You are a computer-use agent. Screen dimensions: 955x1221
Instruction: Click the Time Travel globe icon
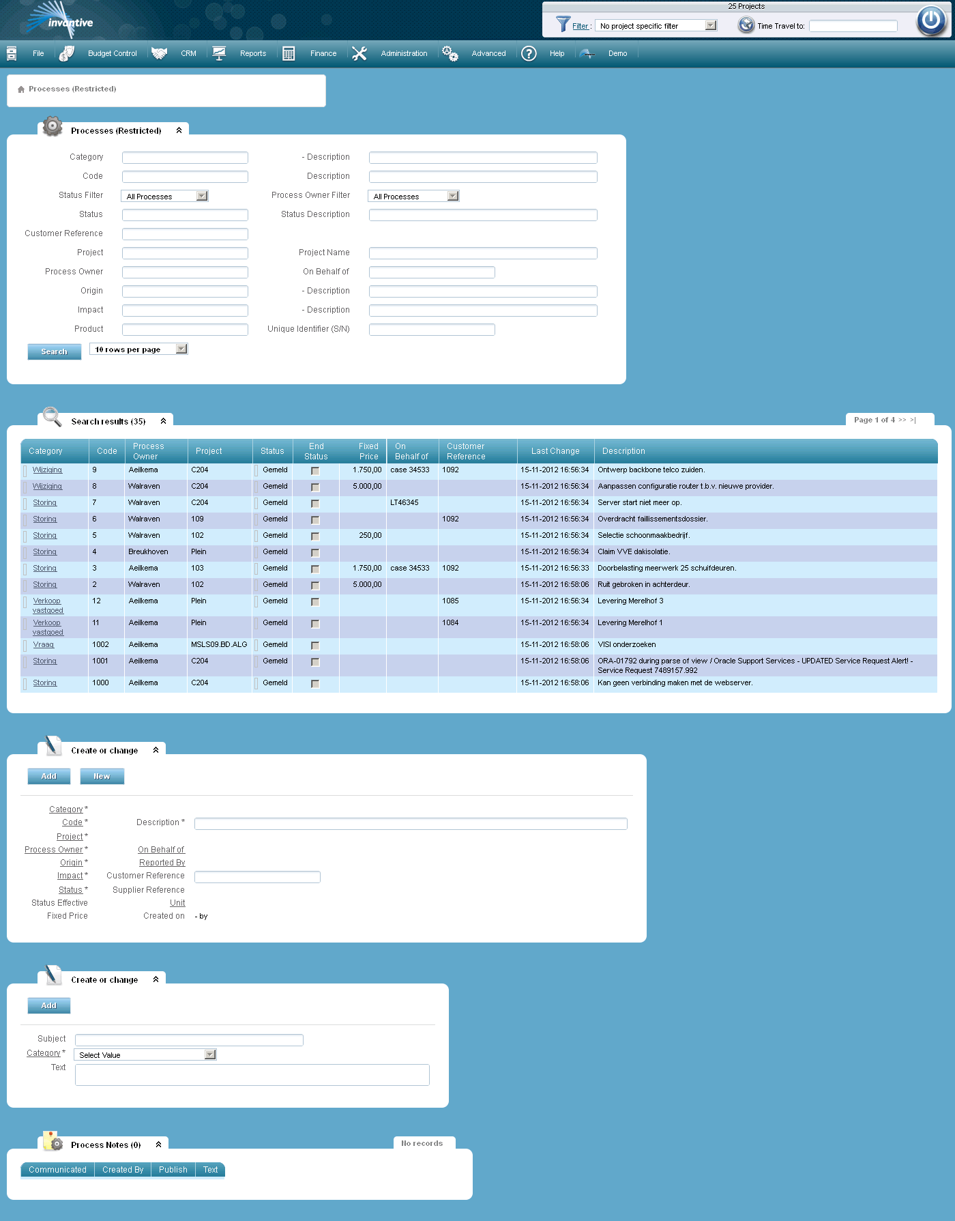[746, 25]
